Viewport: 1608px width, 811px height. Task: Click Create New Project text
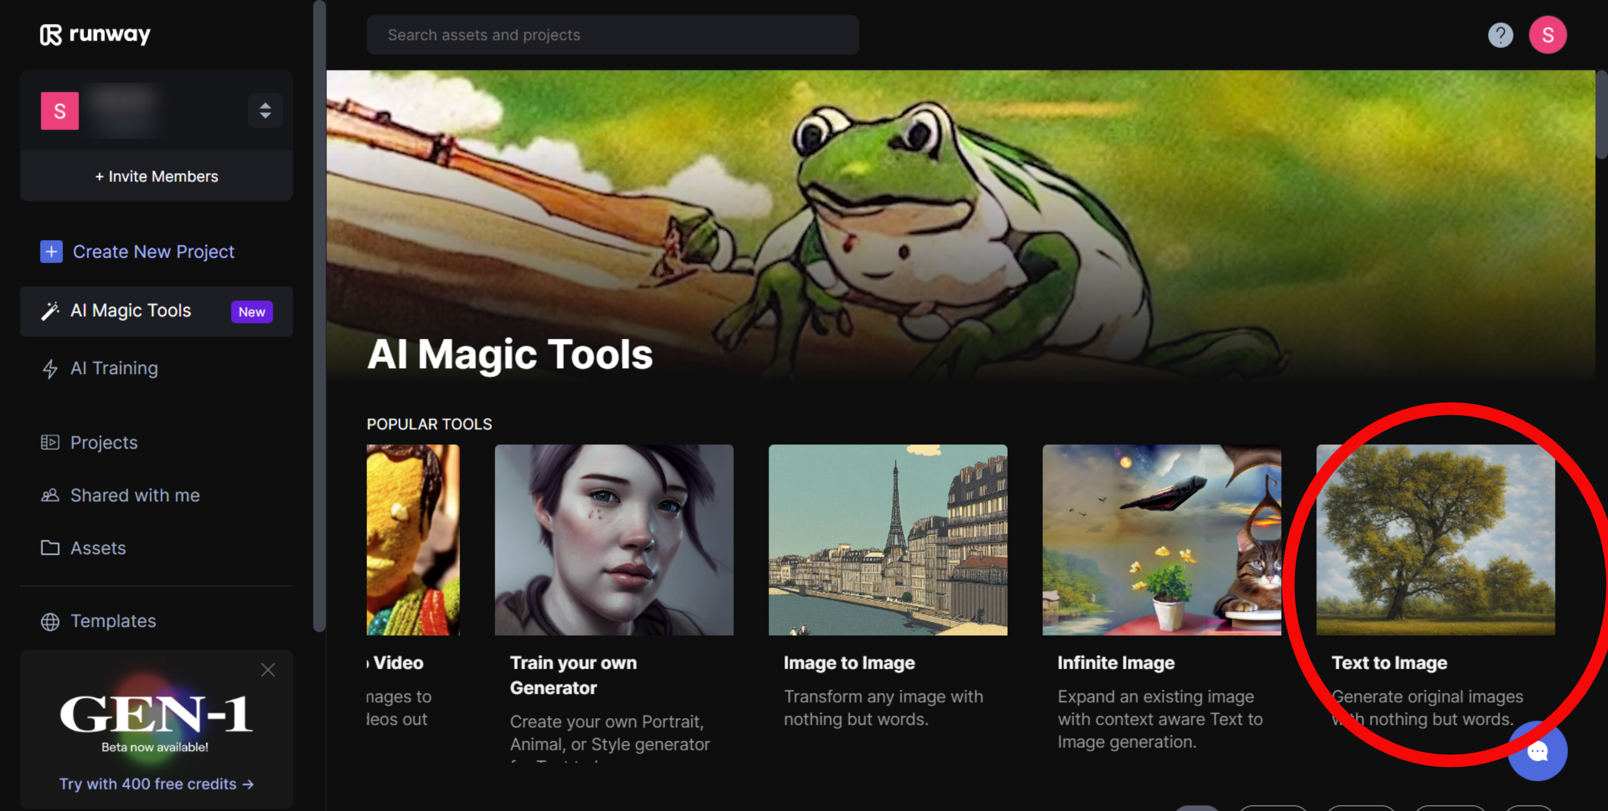154,251
